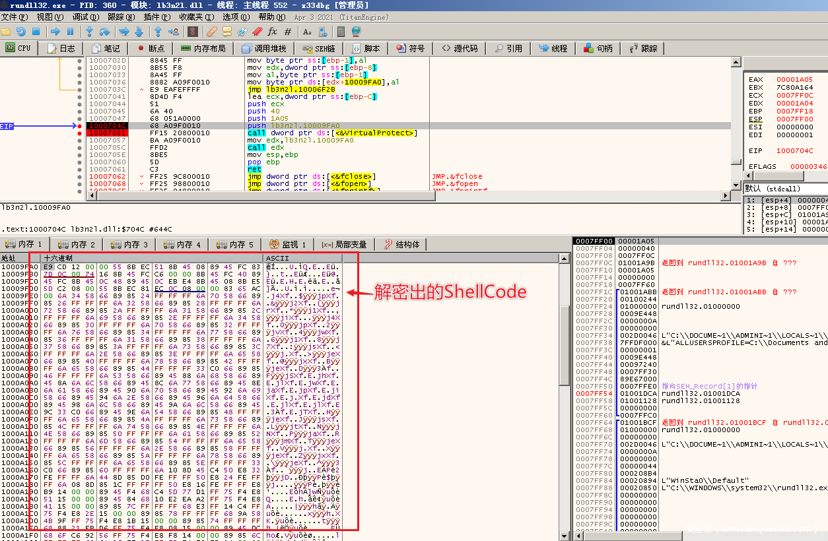
Task: Click the memory dump vertical scrollbar
Action: [x=565, y=396]
